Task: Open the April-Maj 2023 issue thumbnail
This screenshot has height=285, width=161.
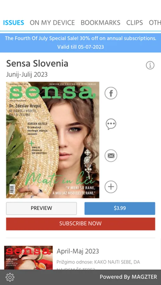Action: 29,258
